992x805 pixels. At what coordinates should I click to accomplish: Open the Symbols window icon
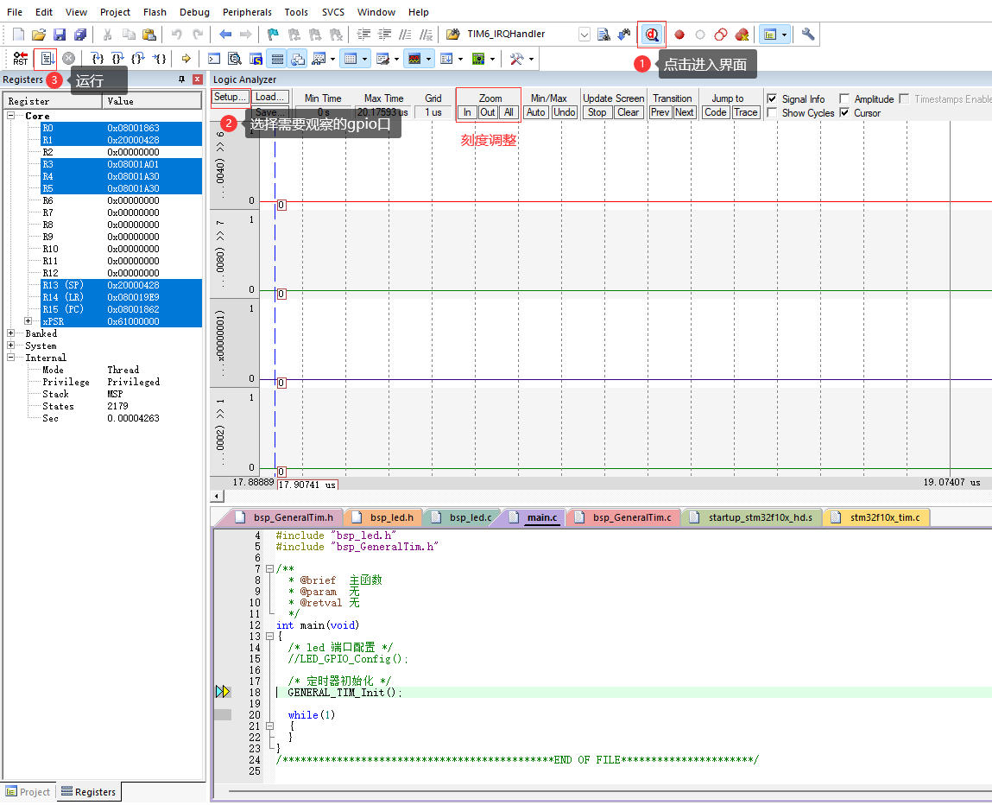[x=256, y=59]
